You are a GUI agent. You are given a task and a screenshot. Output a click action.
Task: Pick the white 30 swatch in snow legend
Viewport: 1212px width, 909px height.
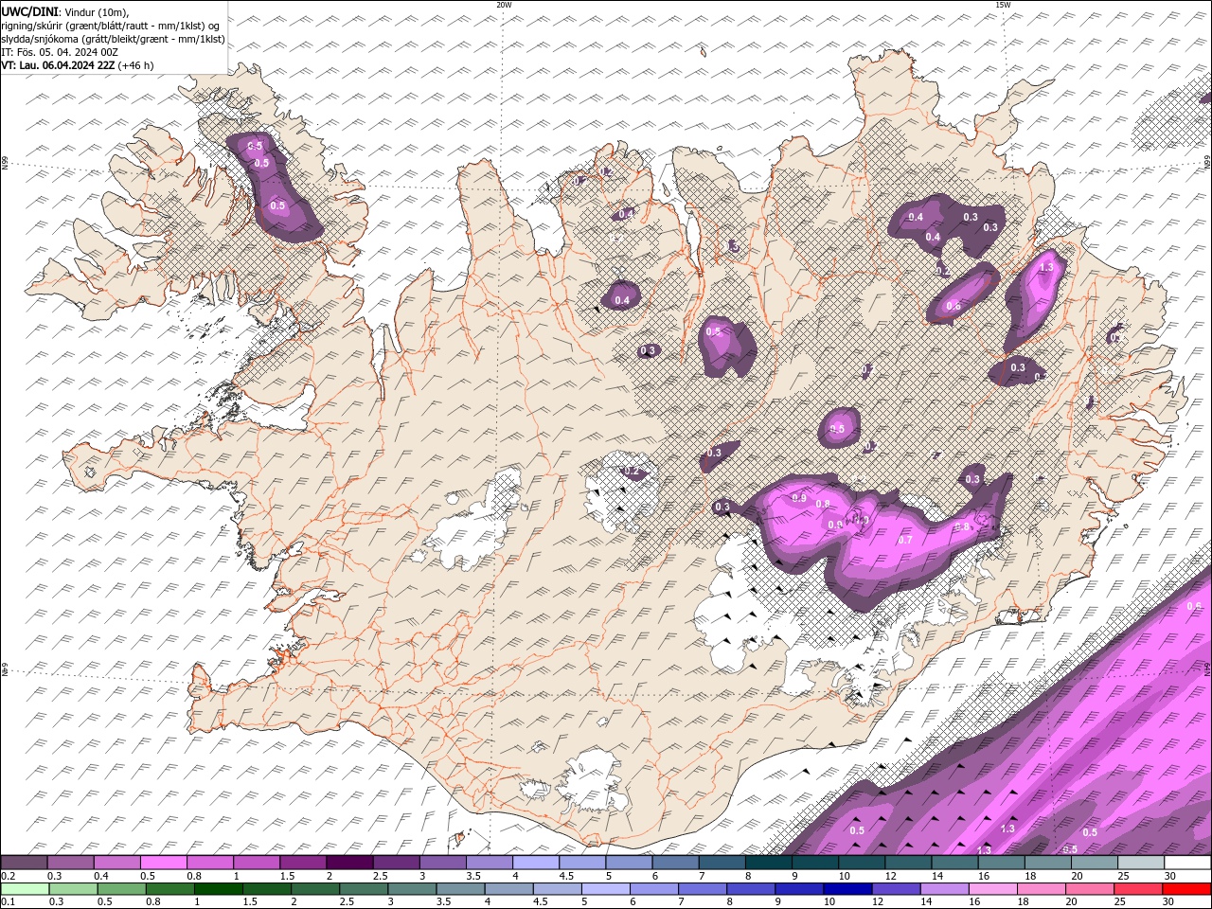click(x=1187, y=863)
